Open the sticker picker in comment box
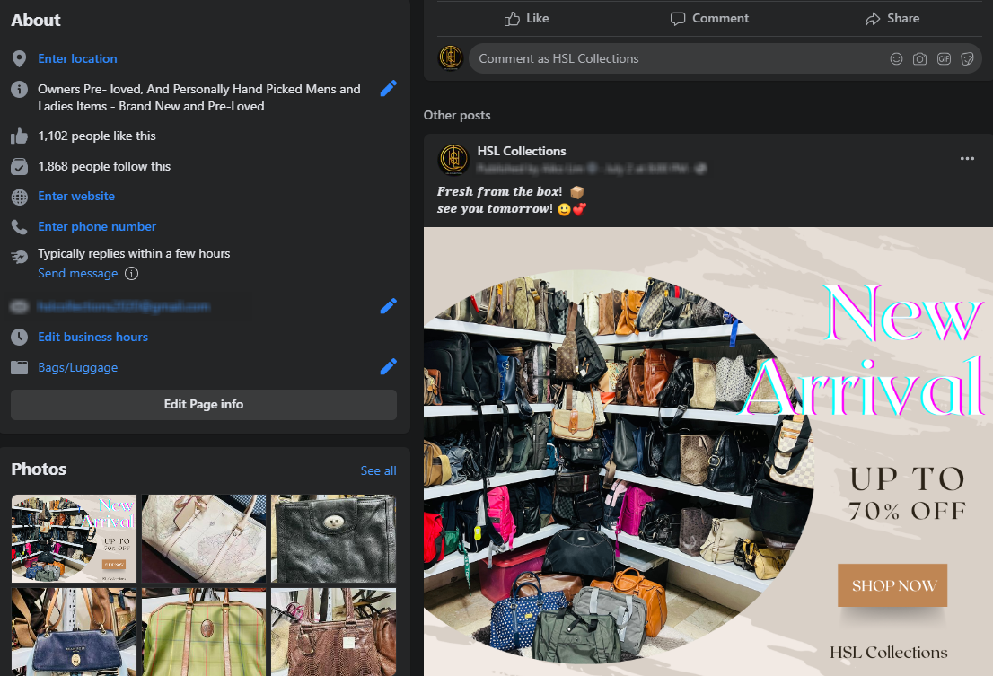Image resolution: width=993 pixels, height=676 pixels. point(967,59)
